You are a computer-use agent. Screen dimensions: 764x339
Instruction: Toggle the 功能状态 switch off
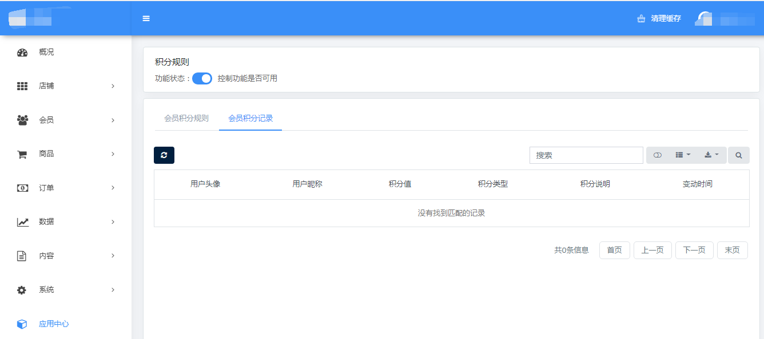pyautogui.click(x=202, y=79)
